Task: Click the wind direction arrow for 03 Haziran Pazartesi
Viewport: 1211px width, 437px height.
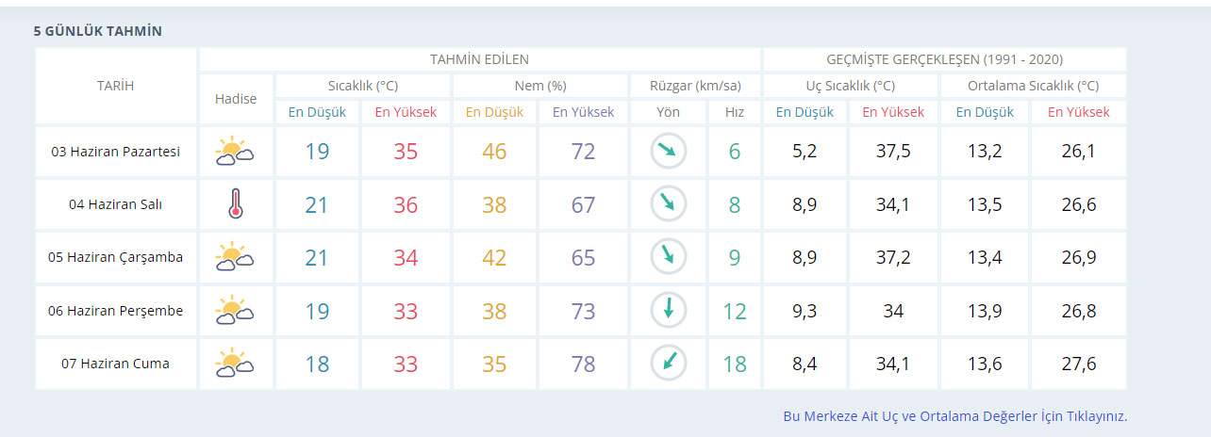Action: [668, 152]
